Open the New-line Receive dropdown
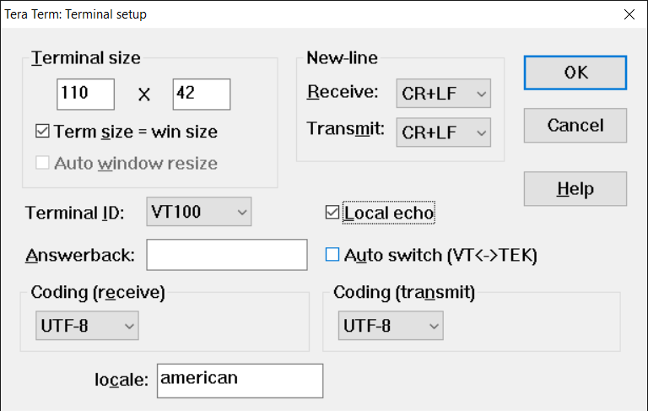Image resolution: width=648 pixels, height=411 pixels. [443, 94]
